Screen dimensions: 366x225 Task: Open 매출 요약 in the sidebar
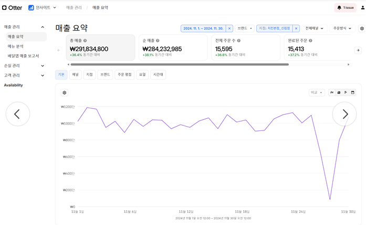(26, 37)
